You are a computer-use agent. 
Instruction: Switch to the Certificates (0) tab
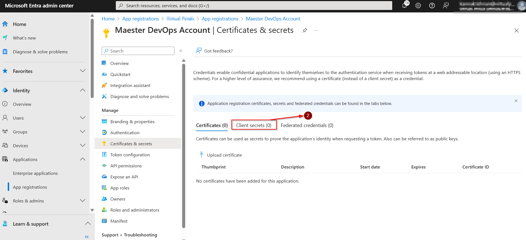tap(212, 125)
